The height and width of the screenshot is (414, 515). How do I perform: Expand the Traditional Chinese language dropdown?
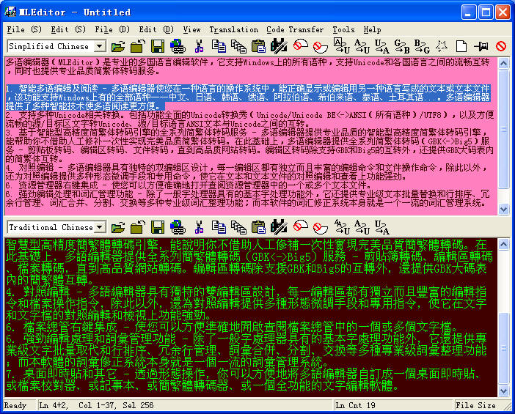coord(99,227)
